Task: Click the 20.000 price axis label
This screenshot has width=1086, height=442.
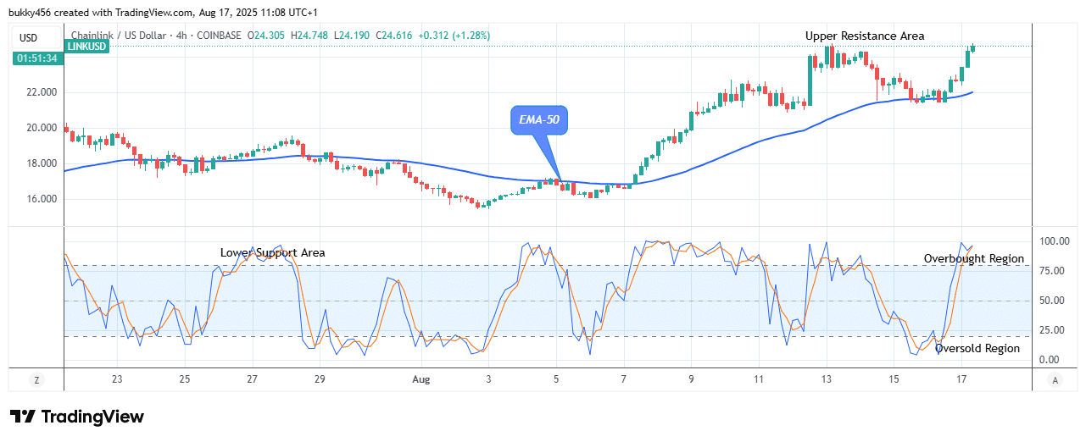Action: (x=40, y=128)
